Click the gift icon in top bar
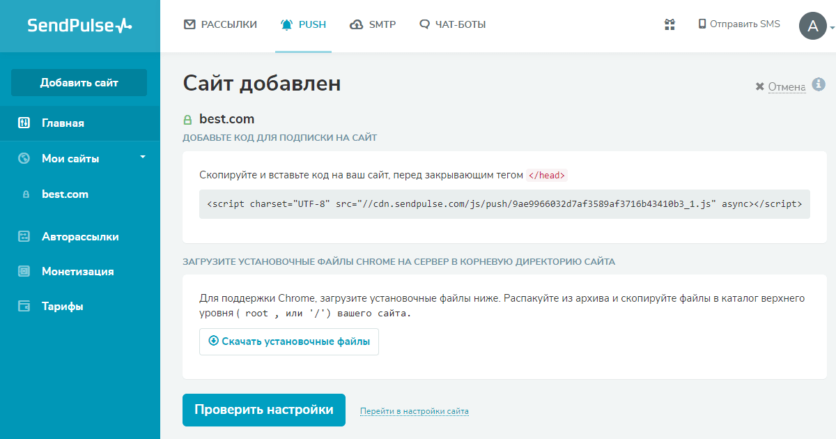The width and height of the screenshot is (836, 439). pyautogui.click(x=669, y=24)
